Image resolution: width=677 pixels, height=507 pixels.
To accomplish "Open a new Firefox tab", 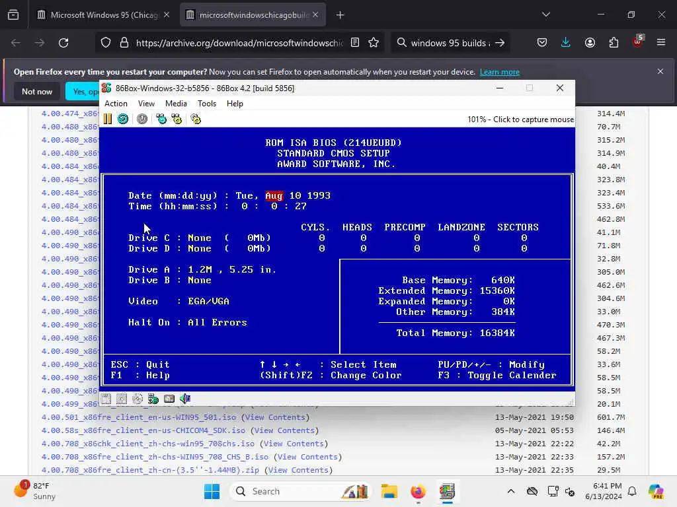I will (340, 15).
